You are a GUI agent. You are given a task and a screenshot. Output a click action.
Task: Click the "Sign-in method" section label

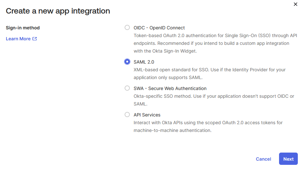point(23,28)
